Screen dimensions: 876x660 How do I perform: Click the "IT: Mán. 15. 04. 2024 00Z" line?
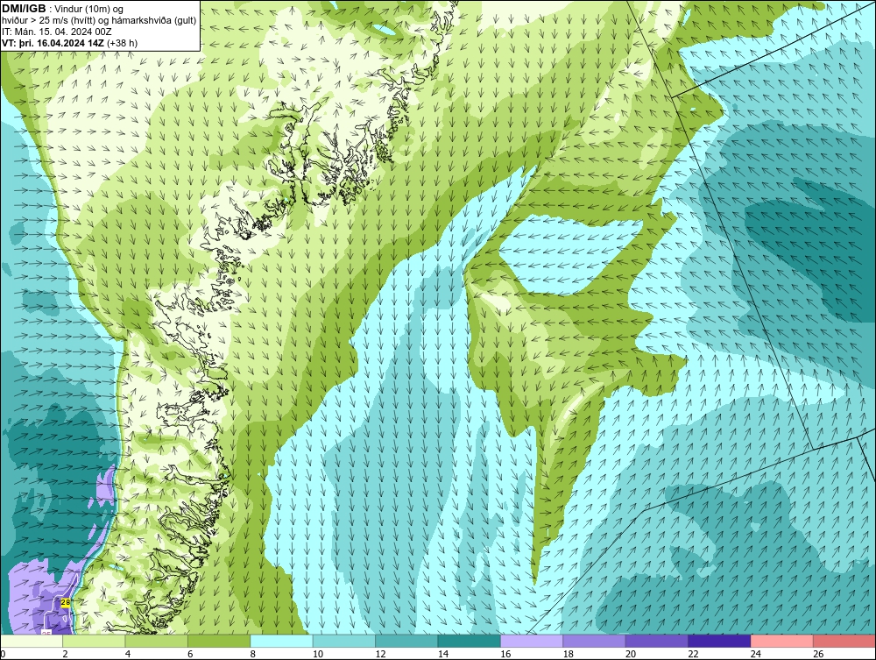57,32
